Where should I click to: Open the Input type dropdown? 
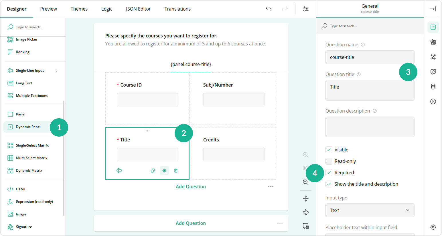click(370, 210)
